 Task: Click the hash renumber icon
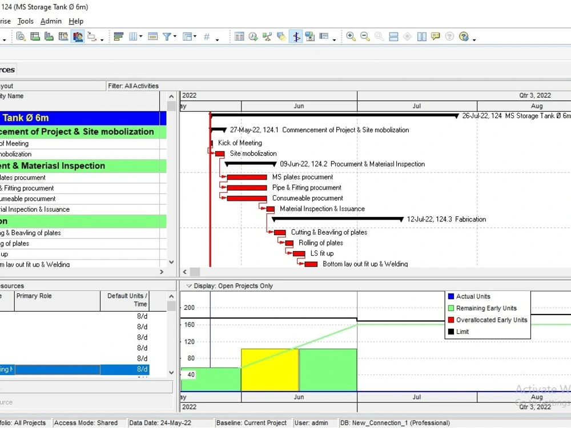click(207, 37)
